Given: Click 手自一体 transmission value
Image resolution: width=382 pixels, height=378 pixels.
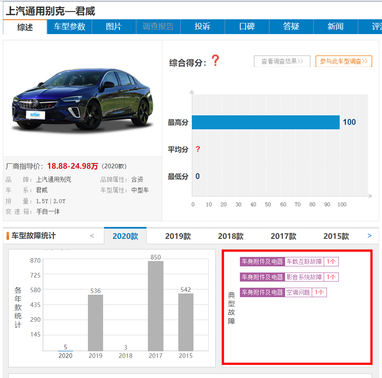Looking at the screenshot, I should click(48, 211).
